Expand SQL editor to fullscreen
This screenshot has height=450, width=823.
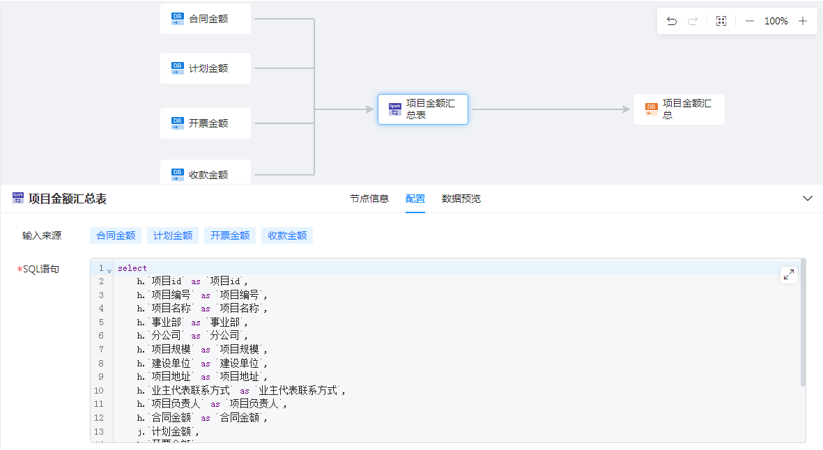click(x=789, y=274)
